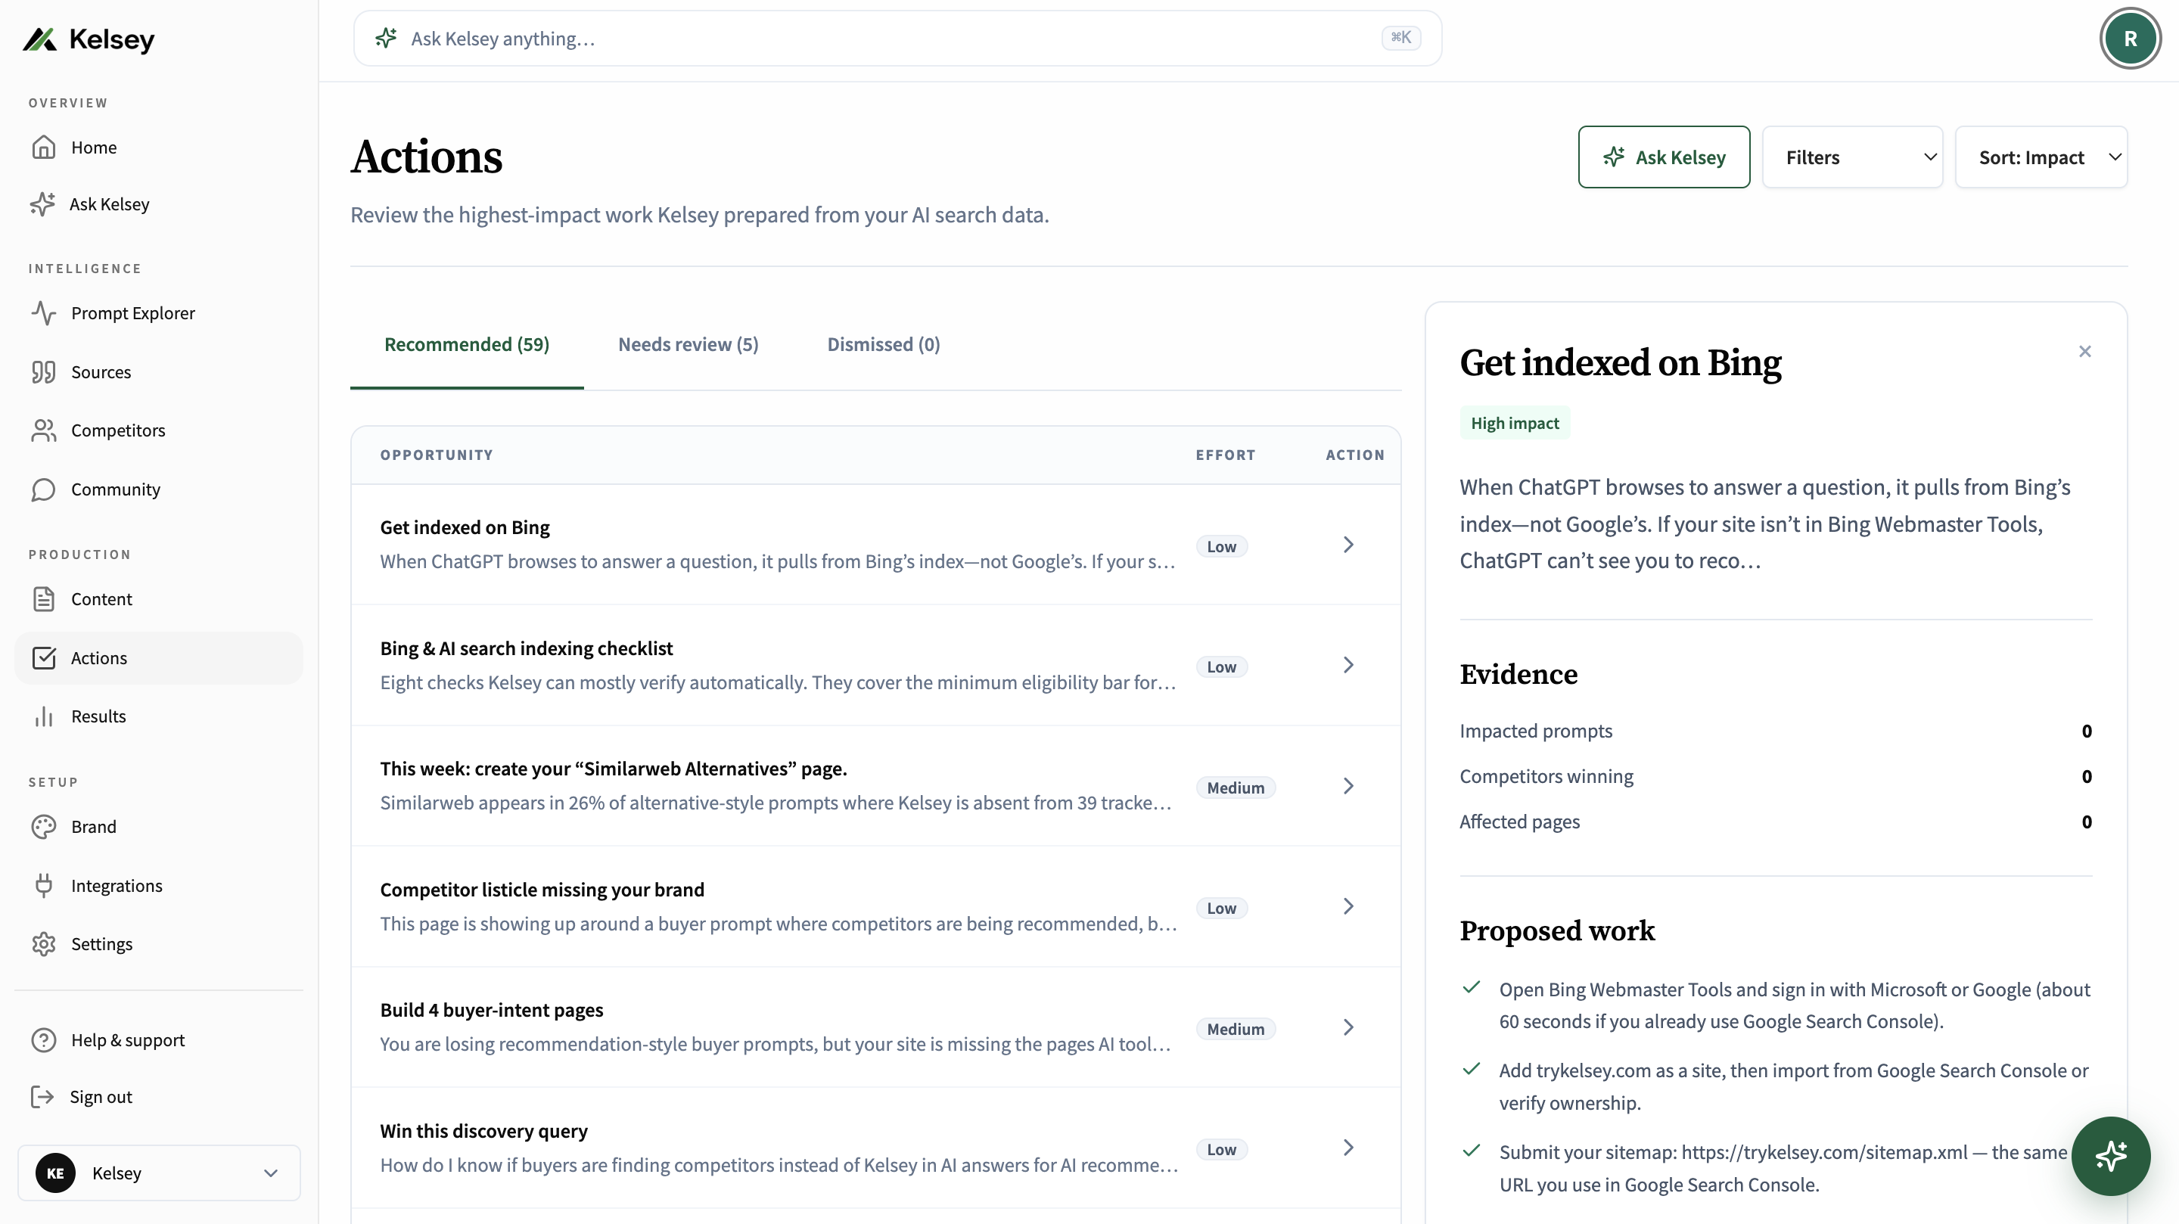
Task: Open Settings in sidebar
Action: (x=159, y=944)
